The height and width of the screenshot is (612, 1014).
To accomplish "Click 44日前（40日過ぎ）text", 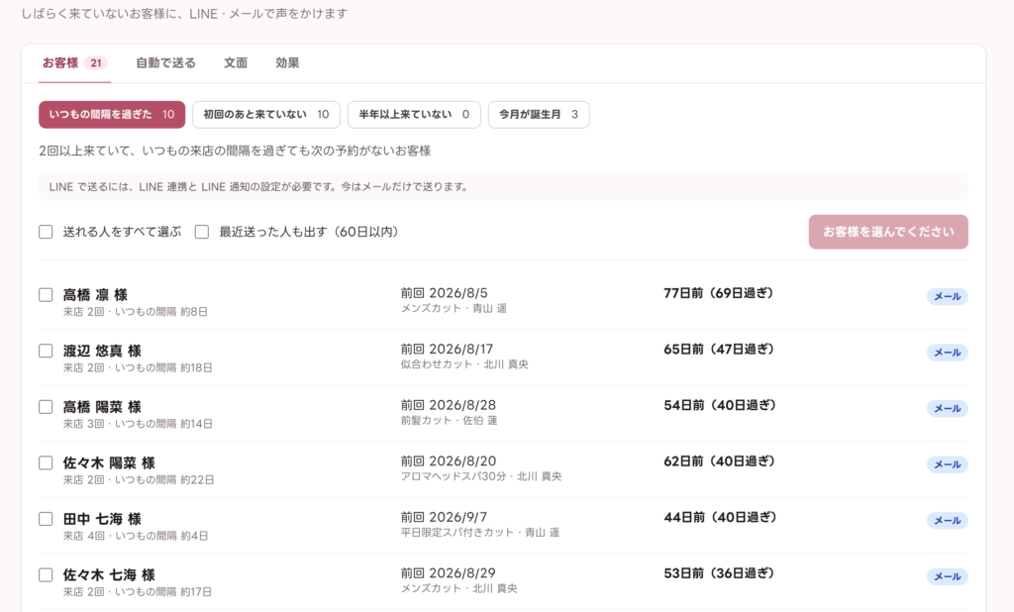I will pyautogui.click(x=720, y=517).
